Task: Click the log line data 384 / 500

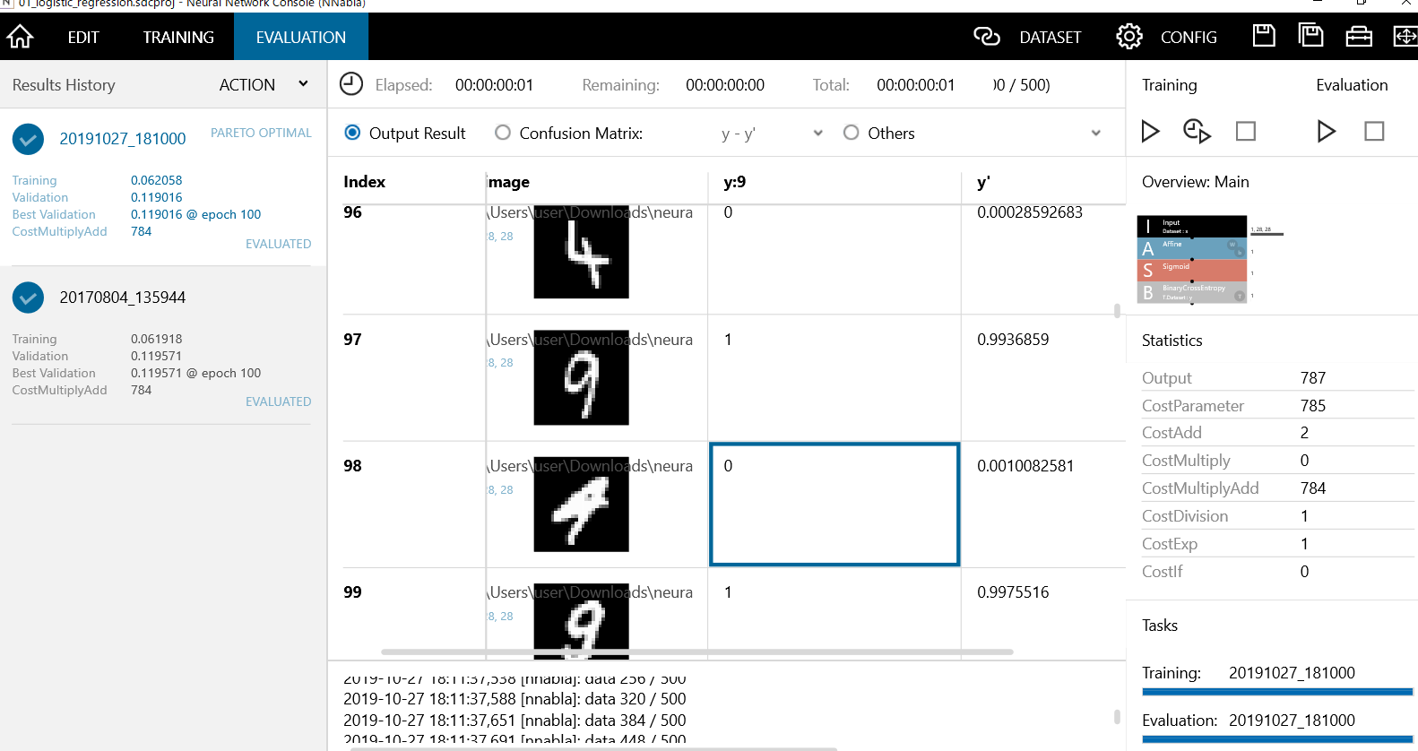Action: [514, 721]
